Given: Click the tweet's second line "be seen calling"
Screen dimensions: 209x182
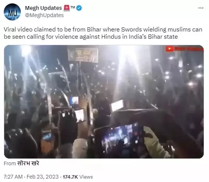Looking at the screenshot, I should (91, 37).
